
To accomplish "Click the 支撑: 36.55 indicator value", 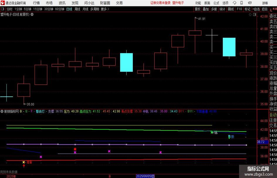I will point(55,111).
